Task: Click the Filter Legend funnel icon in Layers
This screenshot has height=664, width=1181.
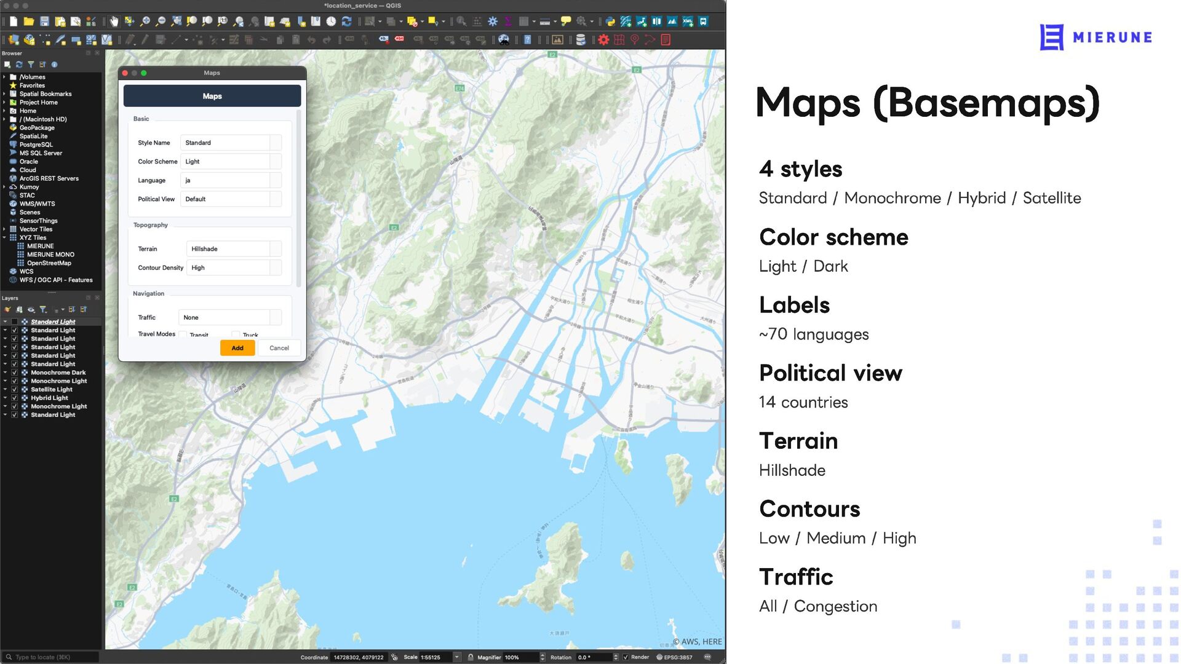Action: click(43, 309)
